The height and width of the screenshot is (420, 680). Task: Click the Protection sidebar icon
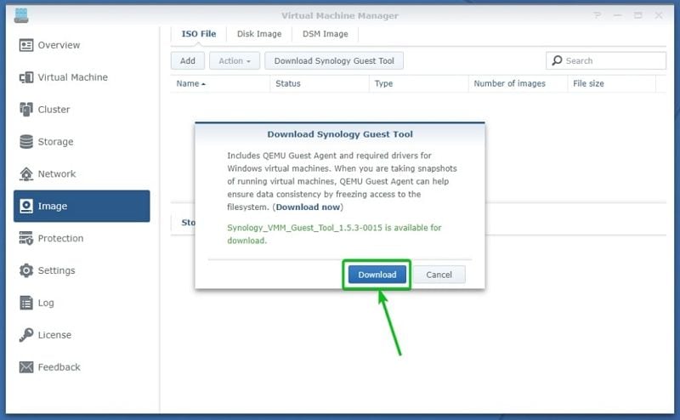[x=26, y=238]
